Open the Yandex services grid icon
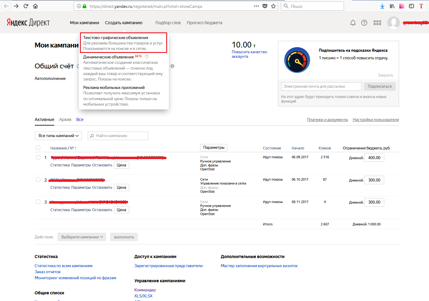 [x=377, y=23]
